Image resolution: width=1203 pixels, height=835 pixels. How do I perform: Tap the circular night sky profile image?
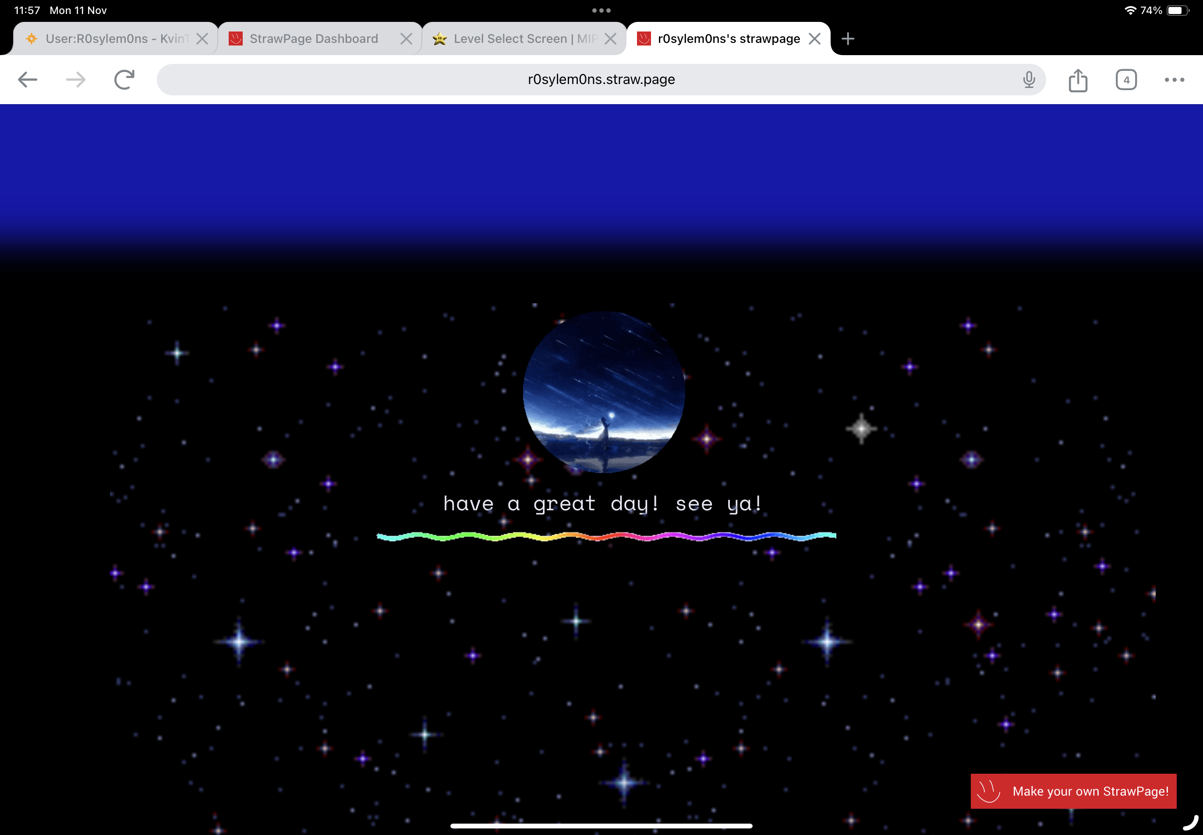point(603,392)
